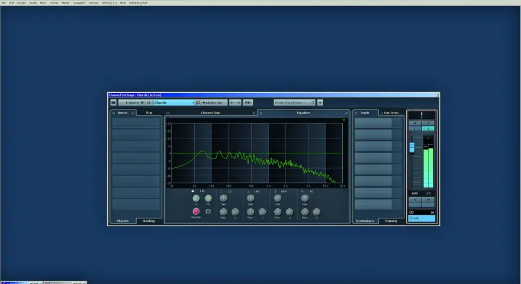521x284 pixels.
Task: Toggle Sends bypass circle
Action: [356, 113]
